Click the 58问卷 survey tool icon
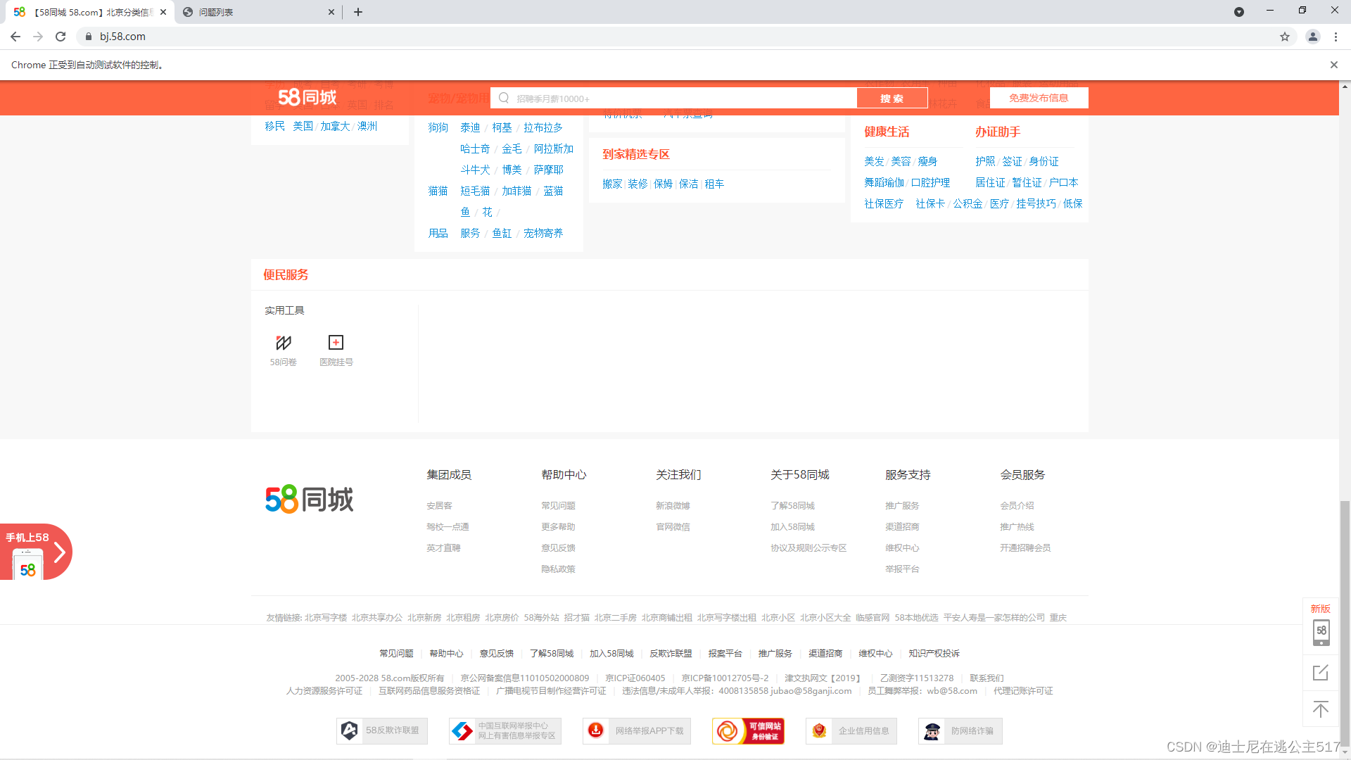 point(284,343)
